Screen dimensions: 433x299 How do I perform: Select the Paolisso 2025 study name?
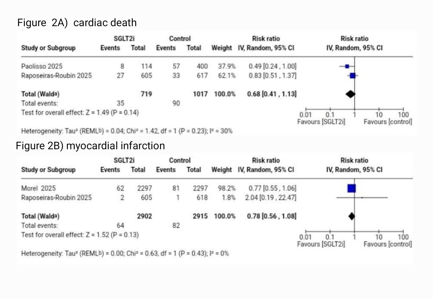[42, 66]
